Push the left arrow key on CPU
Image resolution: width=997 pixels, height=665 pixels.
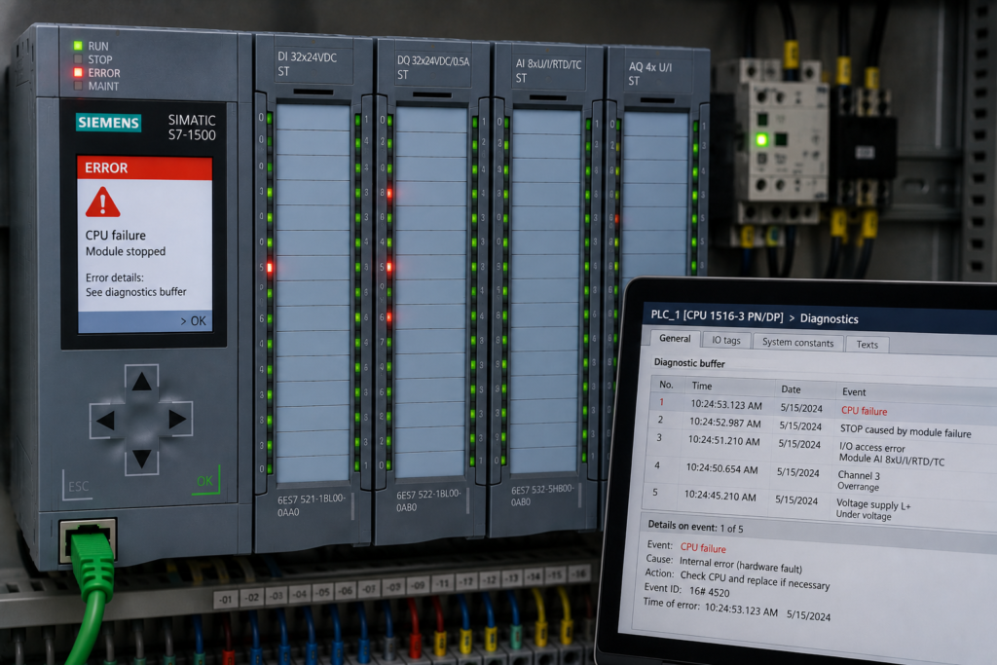[x=105, y=421]
